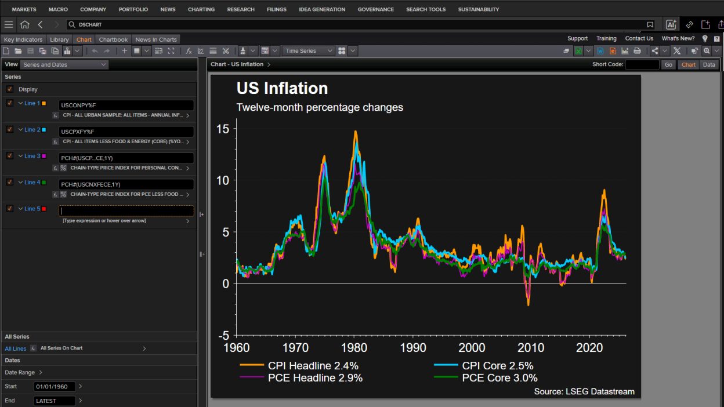Uncheck the Display checkbox

pyautogui.click(x=10, y=89)
